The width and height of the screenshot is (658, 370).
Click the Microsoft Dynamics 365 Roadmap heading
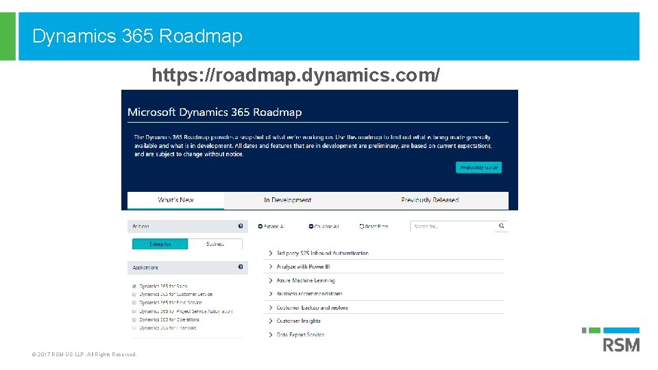tap(215, 112)
